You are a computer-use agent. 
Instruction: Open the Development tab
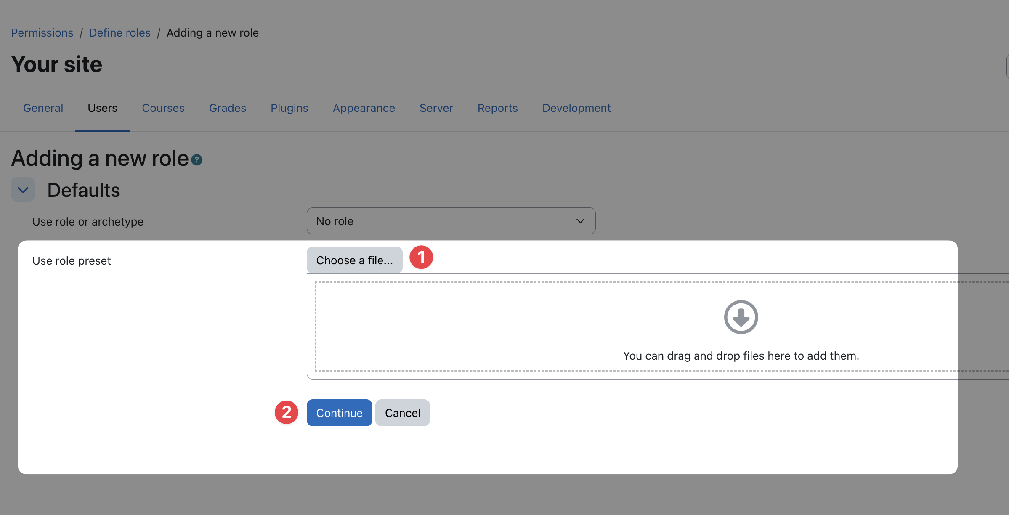pyautogui.click(x=576, y=108)
